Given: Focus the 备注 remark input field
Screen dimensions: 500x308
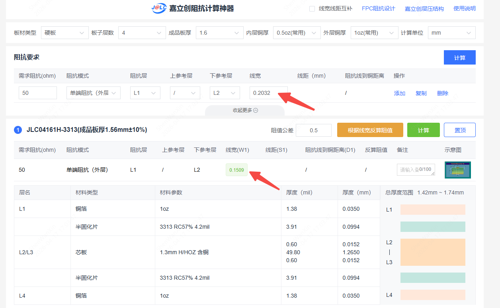Looking at the screenshot, I should tap(416, 170).
